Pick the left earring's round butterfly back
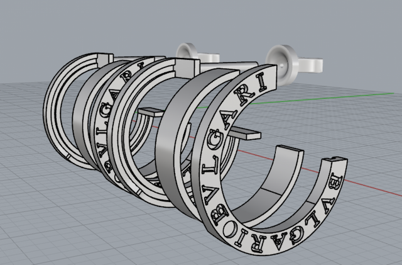Viewport: 402px width, 265px height. click(x=187, y=52)
